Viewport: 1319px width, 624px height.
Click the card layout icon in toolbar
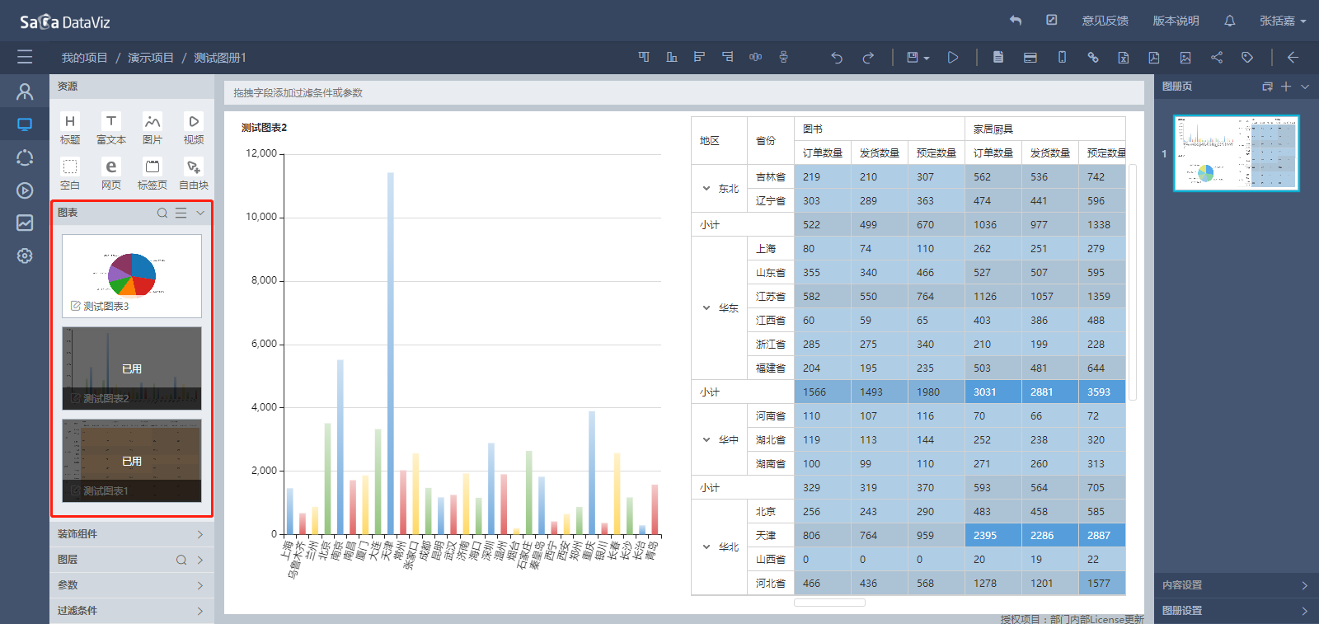tap(1030, 58)
